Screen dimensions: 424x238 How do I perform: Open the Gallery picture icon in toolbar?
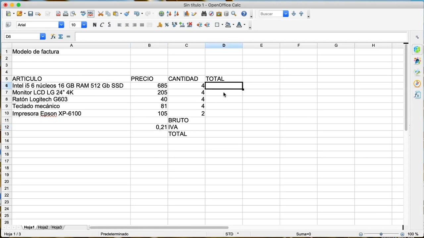click(x=219, y=14)
